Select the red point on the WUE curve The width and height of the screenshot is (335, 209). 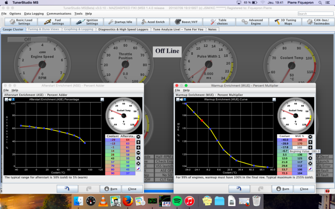pos(202,121)
